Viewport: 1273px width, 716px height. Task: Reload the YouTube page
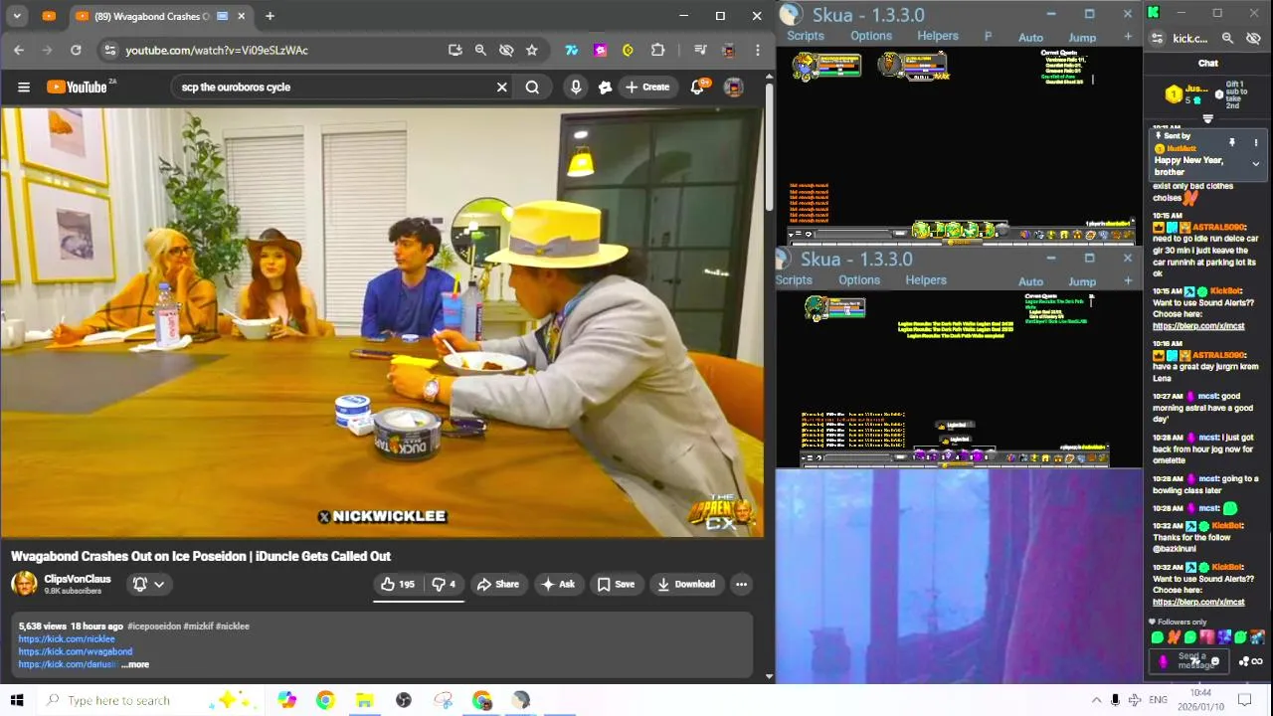[76, 50]
